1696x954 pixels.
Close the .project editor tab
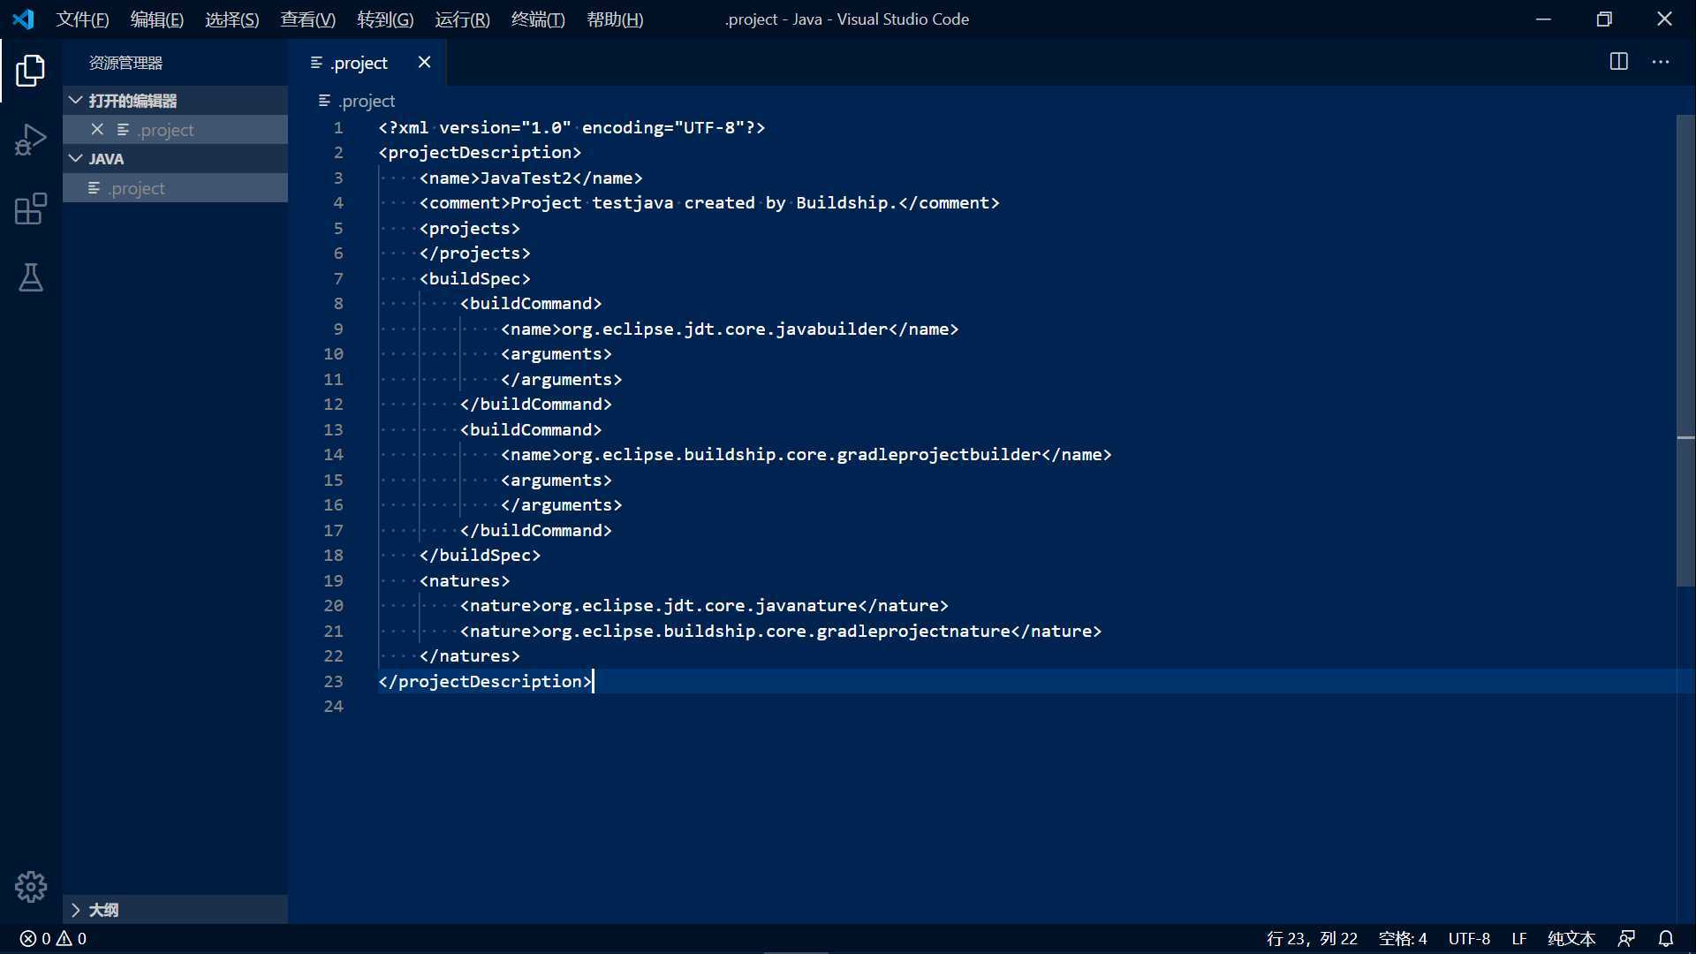(x=424, y=62)
